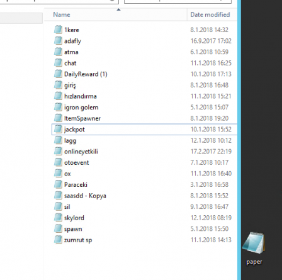This screenshot has width=282, height=280.
Task: Select the saasdd - Kopya file icon
Action: point(58,196)
